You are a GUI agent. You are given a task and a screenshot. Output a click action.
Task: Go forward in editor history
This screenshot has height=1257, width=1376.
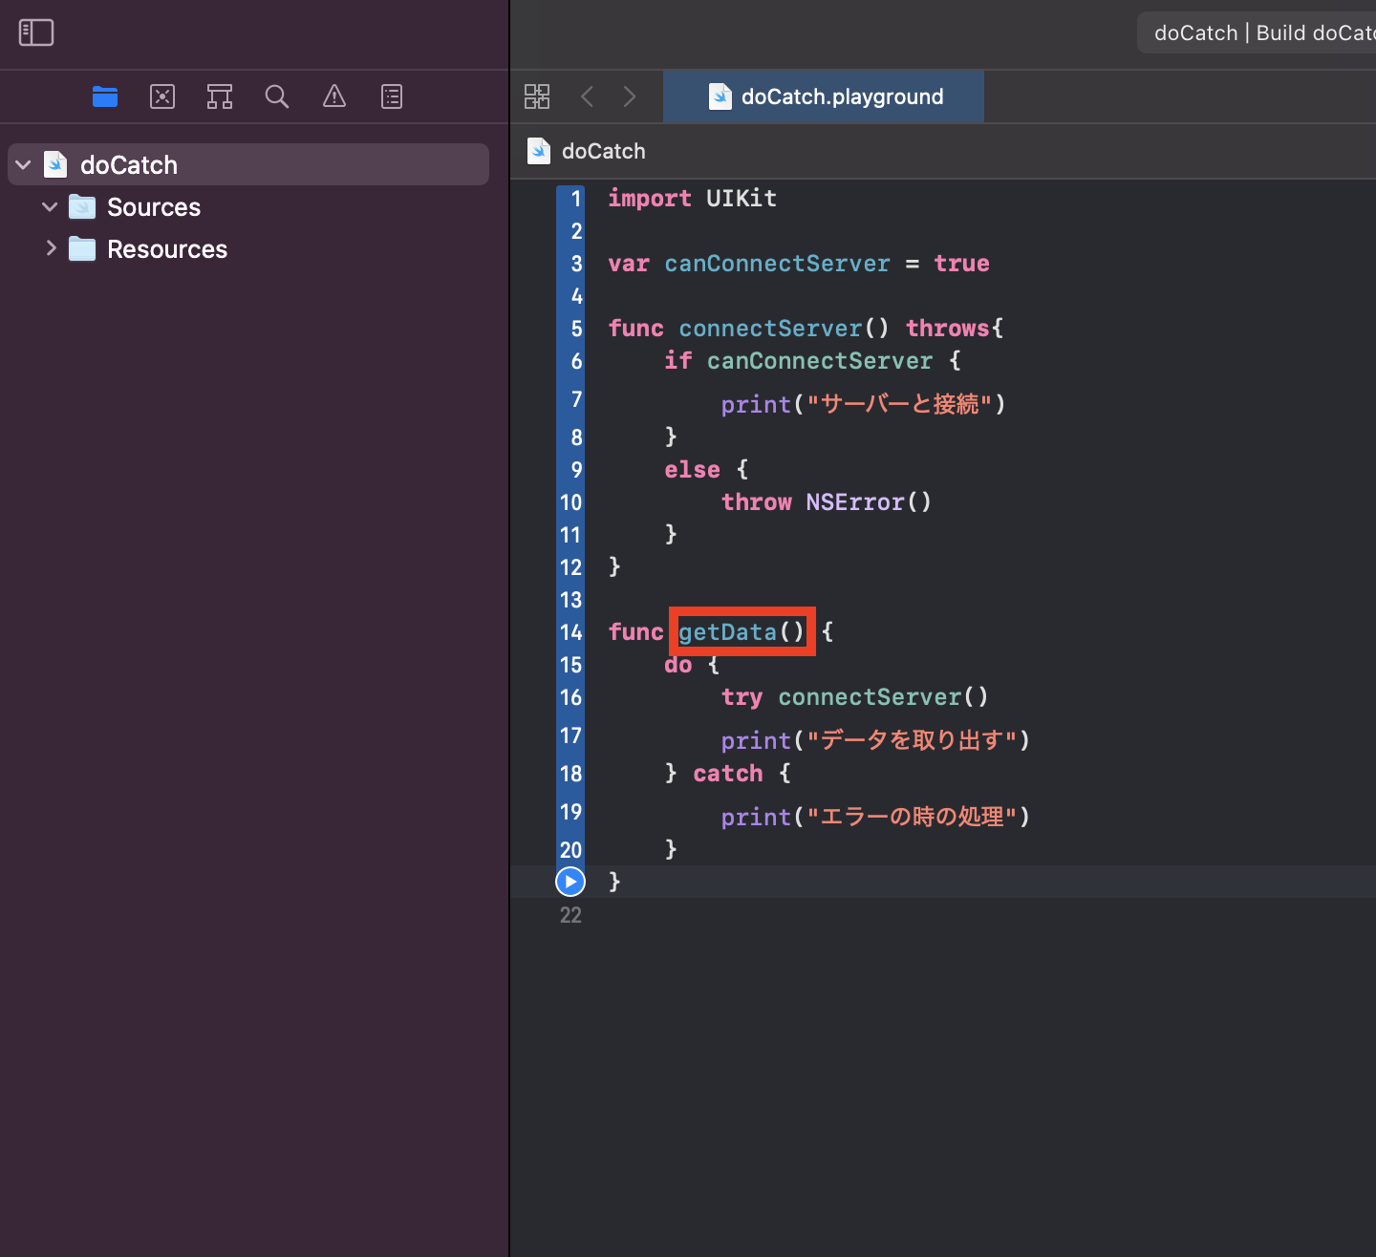click(629, 96)
